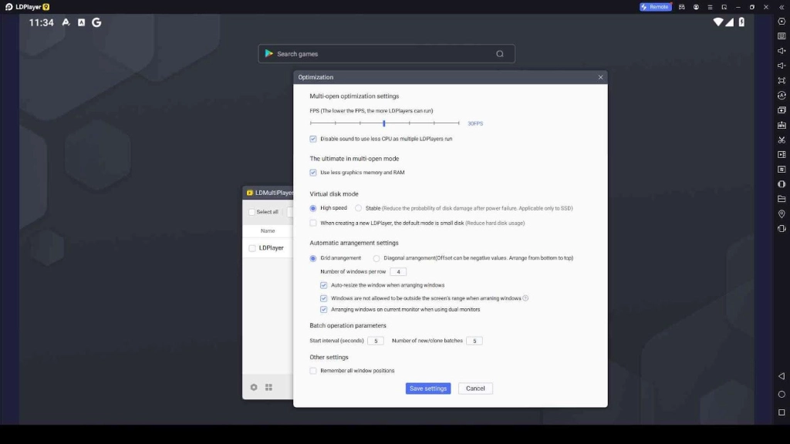Click the LDPlayer logo in title bar
The image size is (790, 444).
click(8, 7)
